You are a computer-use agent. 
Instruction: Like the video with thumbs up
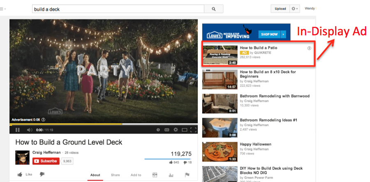tap(25, 175)
